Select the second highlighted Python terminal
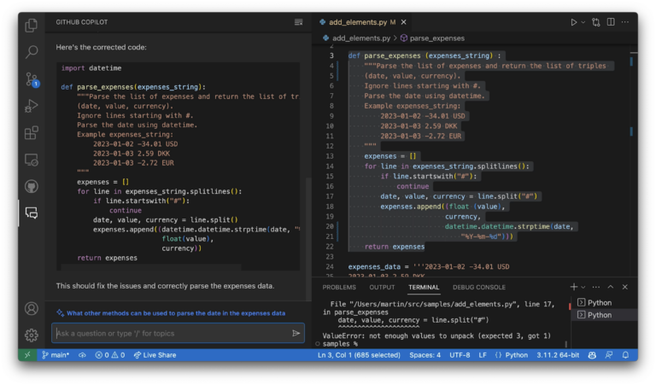The width and height of the screenshot is (656, 385). [605, 315]
